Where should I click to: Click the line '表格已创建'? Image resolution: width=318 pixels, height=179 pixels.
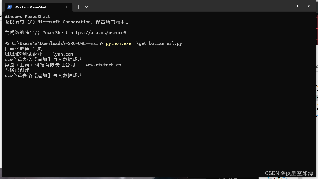17,70
